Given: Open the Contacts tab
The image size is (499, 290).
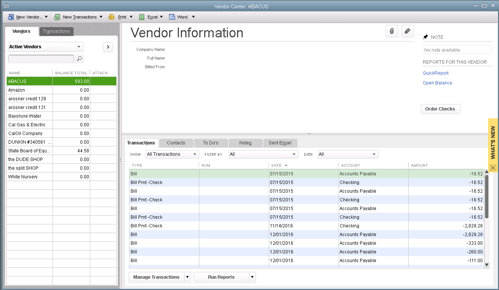Looking at the screenshot, I should [176, 143].
